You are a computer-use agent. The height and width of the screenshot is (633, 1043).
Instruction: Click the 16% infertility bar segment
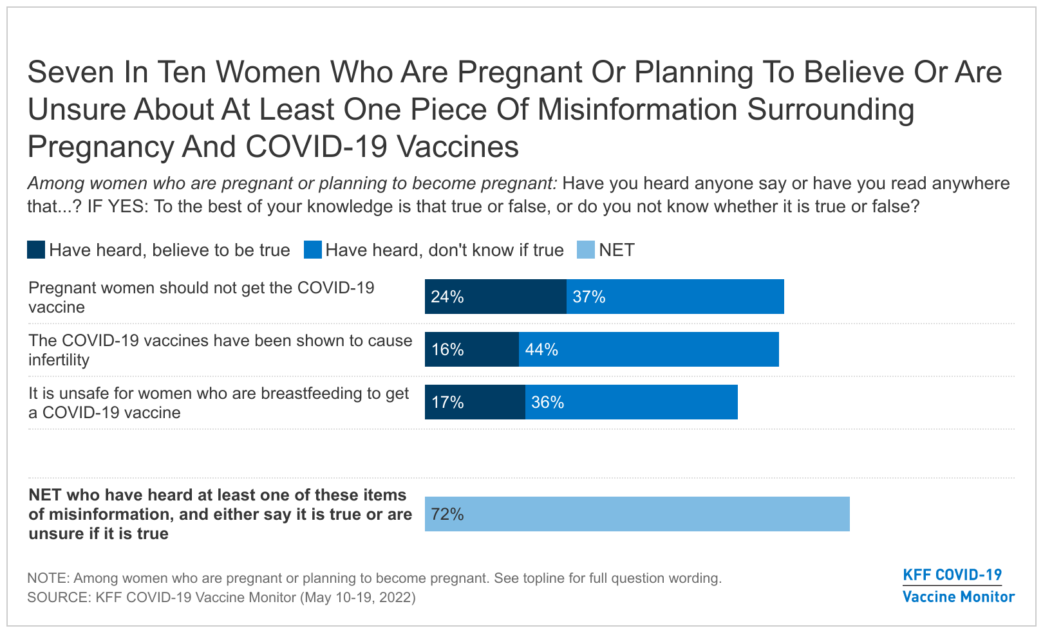471,349
